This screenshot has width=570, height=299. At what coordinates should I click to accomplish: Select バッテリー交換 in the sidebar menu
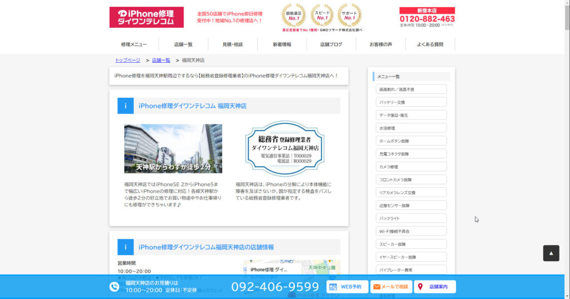coord(411,102)
